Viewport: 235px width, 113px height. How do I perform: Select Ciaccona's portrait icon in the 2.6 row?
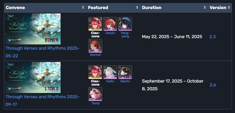click(95, 72)
